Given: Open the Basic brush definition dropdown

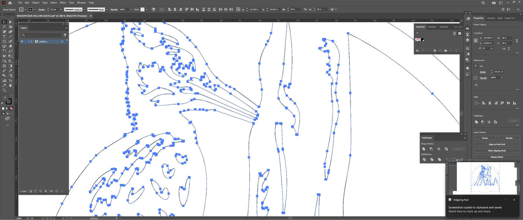Looking at the screenshot, I should click(107, 10).
